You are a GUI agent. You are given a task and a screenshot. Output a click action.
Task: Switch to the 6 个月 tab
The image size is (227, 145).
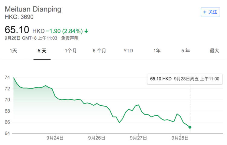(x=99, y=51)
